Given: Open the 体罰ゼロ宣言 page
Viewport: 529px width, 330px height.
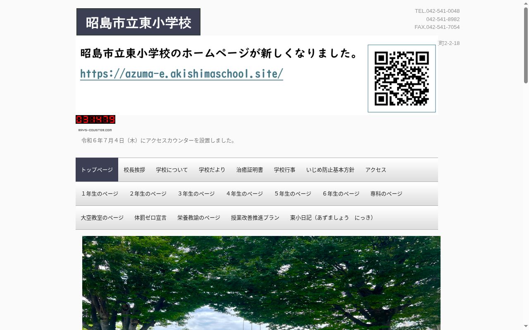Looking at the screenshot, I should [x=150, y=217].
